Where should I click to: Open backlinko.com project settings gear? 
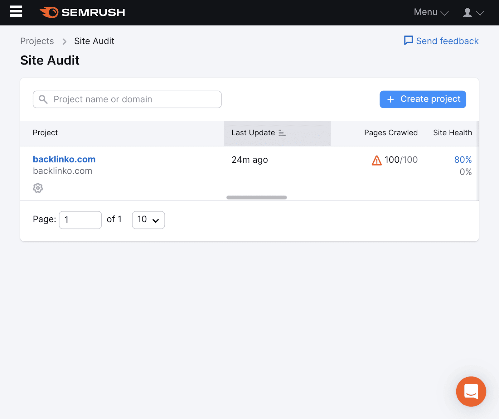click(x=38, y=188)
